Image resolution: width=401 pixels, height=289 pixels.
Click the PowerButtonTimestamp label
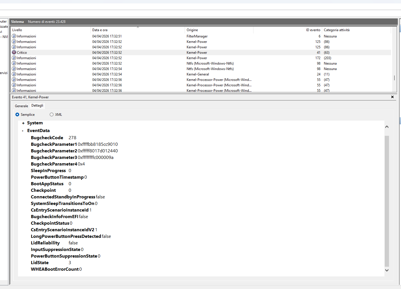pyautogui.click(x=57, y=177)
